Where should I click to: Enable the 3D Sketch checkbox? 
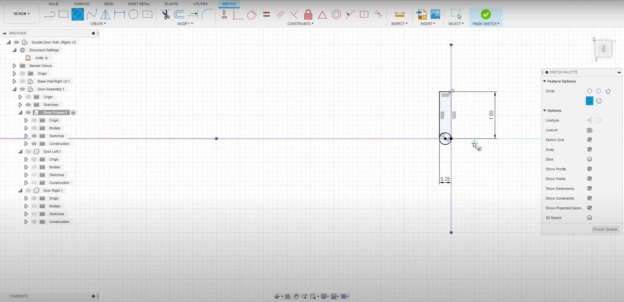(590, 218)
